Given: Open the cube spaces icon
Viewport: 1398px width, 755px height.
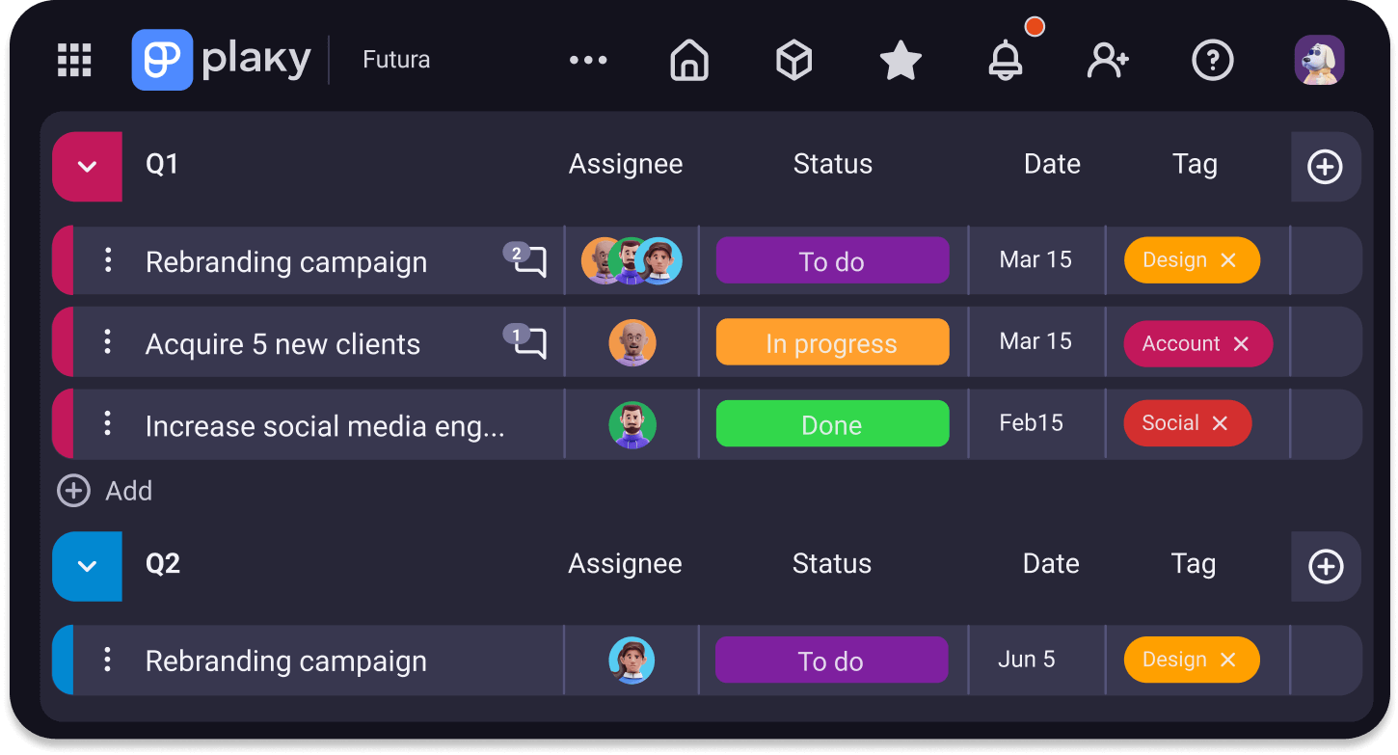Looking at the screenshot, I should tap(793, 61).
